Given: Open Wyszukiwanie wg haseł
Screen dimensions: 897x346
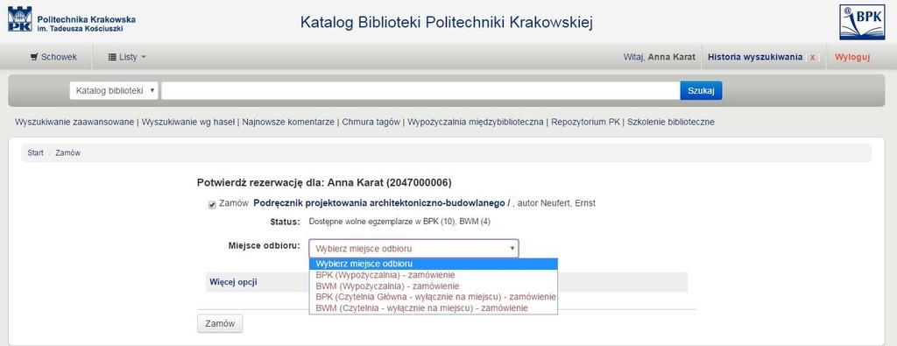Looking at the screenshot, I should 188,122.
